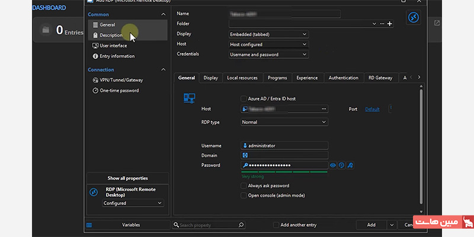Collapse the Connection section chevron
This screenshot has width=474, height=237.
click(164, 69)
